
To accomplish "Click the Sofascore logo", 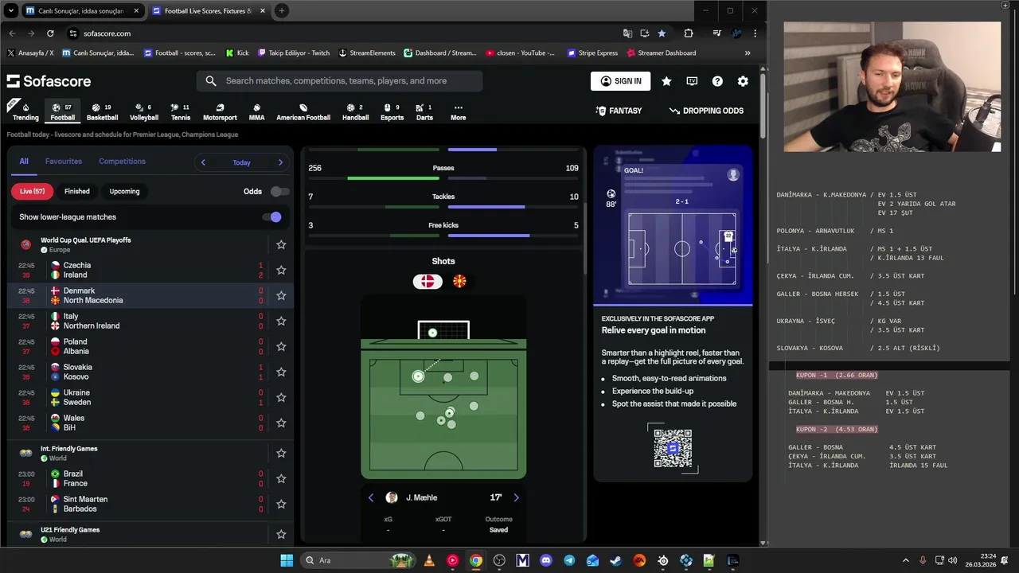I will pyautogui.click(x=49, y=81).
